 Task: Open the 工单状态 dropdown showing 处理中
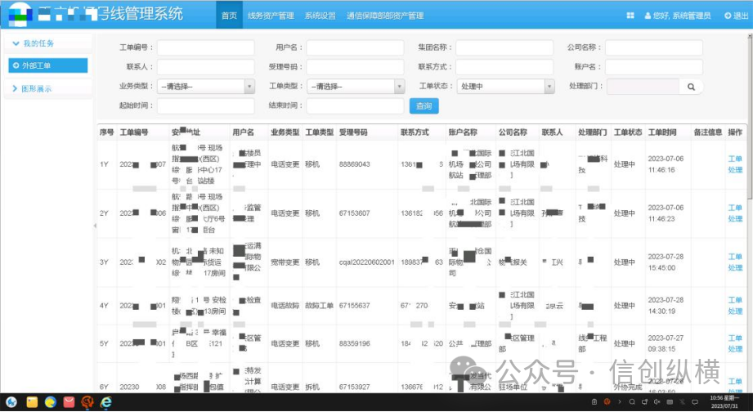click(x=505, y=87)
